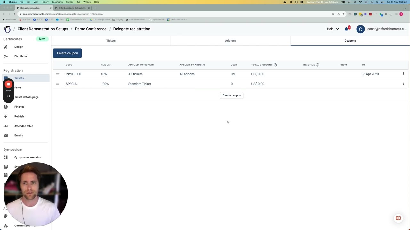
Task: Open the help book icon at bottom right
Action: [x=398, y=218]
